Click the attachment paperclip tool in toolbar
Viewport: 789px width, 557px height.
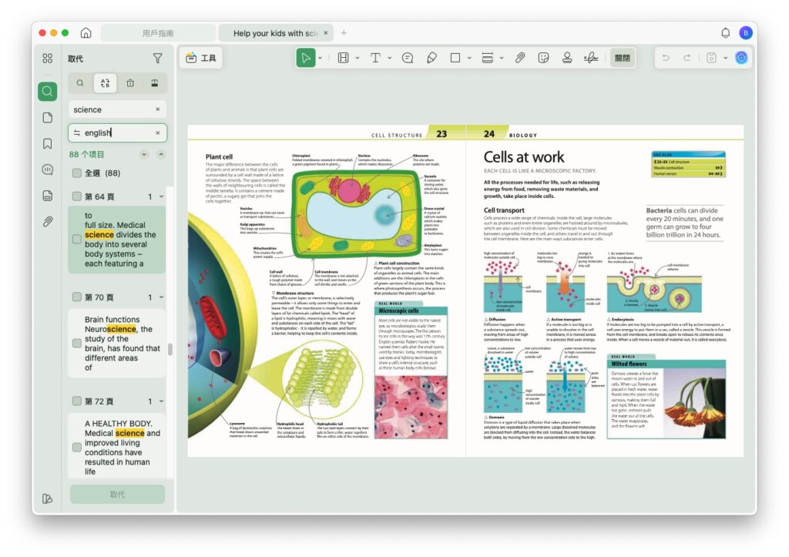click(520, 58)
